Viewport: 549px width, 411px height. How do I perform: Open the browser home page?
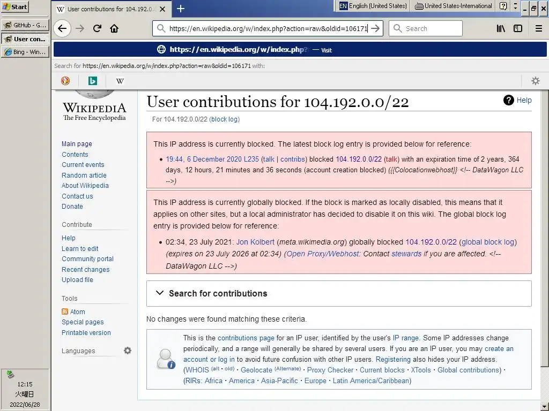(114, 28)
